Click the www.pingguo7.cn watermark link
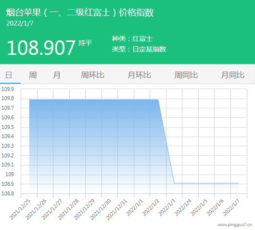 point(235,225)
